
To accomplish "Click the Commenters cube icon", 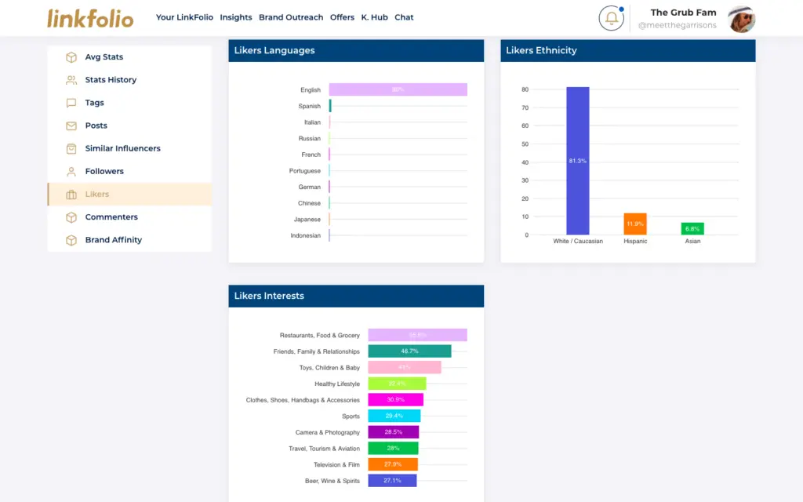I will click(71, 217).
